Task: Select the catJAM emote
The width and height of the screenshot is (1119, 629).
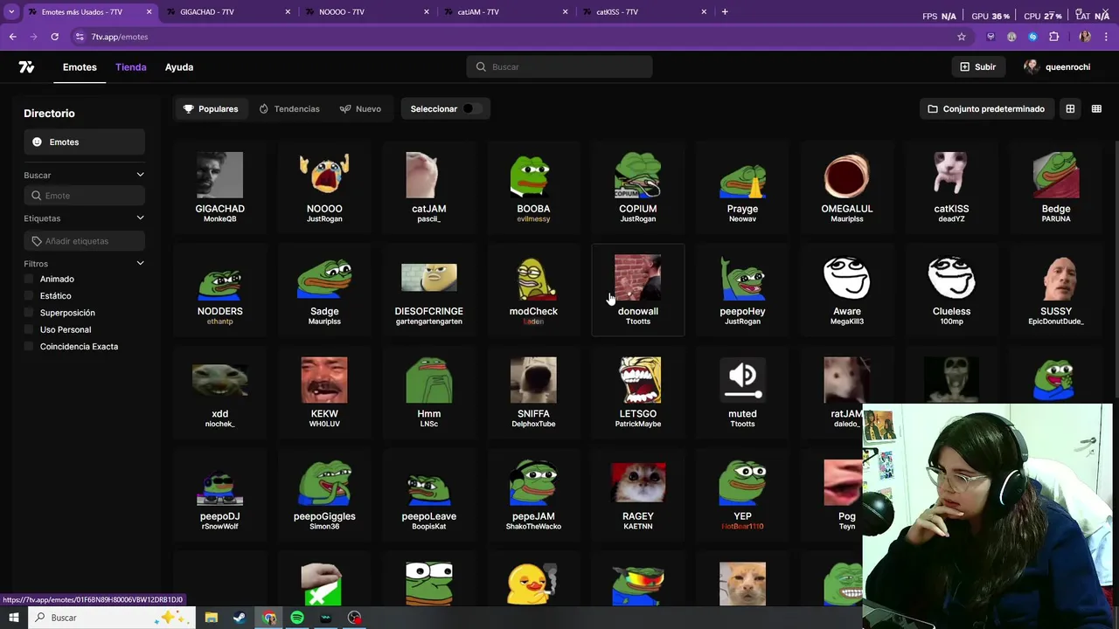Action: point(428,187)
